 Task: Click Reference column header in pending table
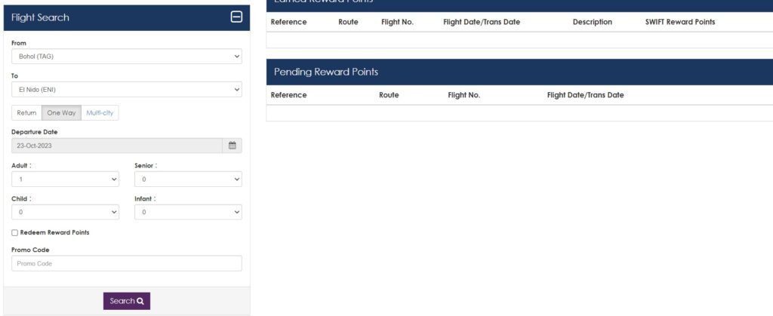(288, 95)
